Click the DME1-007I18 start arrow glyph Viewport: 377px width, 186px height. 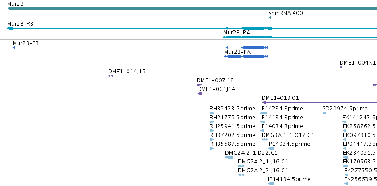point(199,85)
